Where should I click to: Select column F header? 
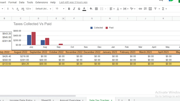(x=74, y=18)
